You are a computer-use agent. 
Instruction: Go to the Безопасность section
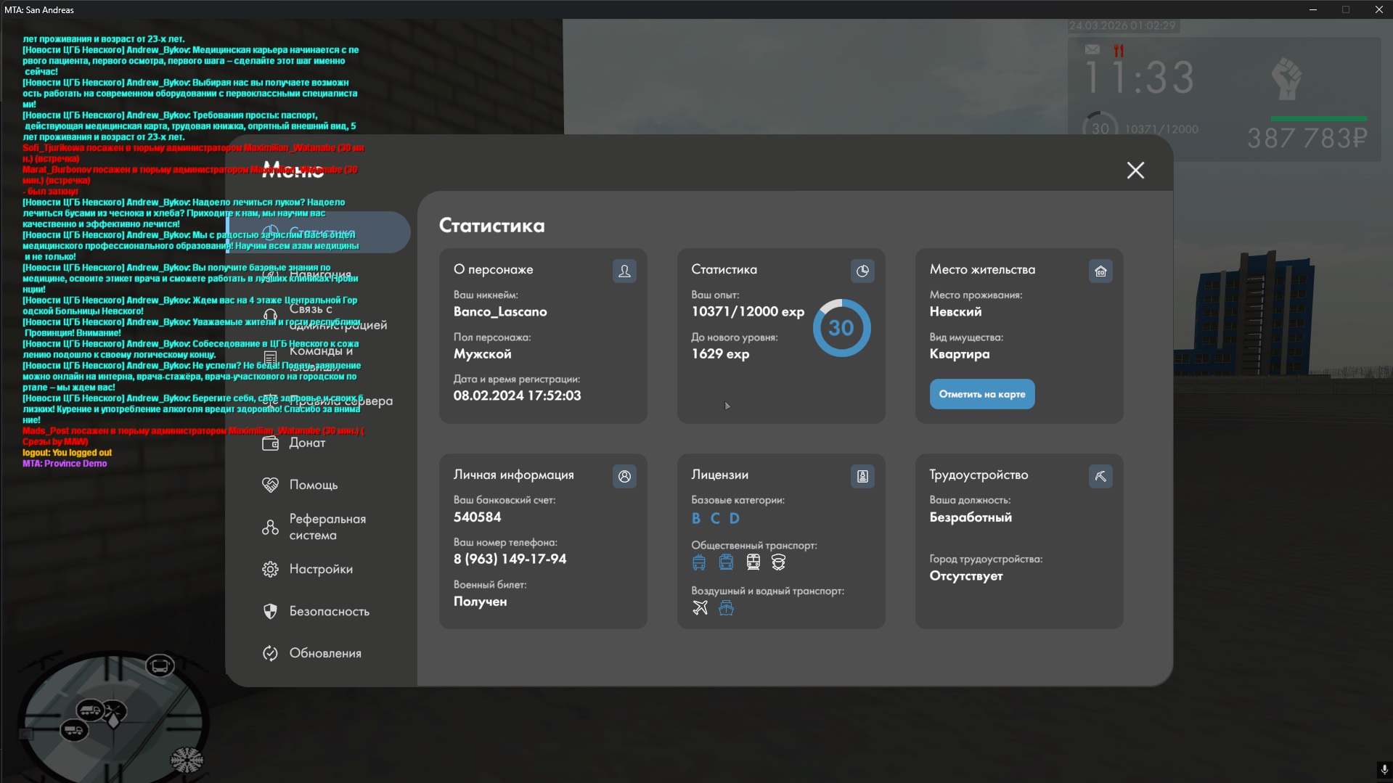coord(329,611)
